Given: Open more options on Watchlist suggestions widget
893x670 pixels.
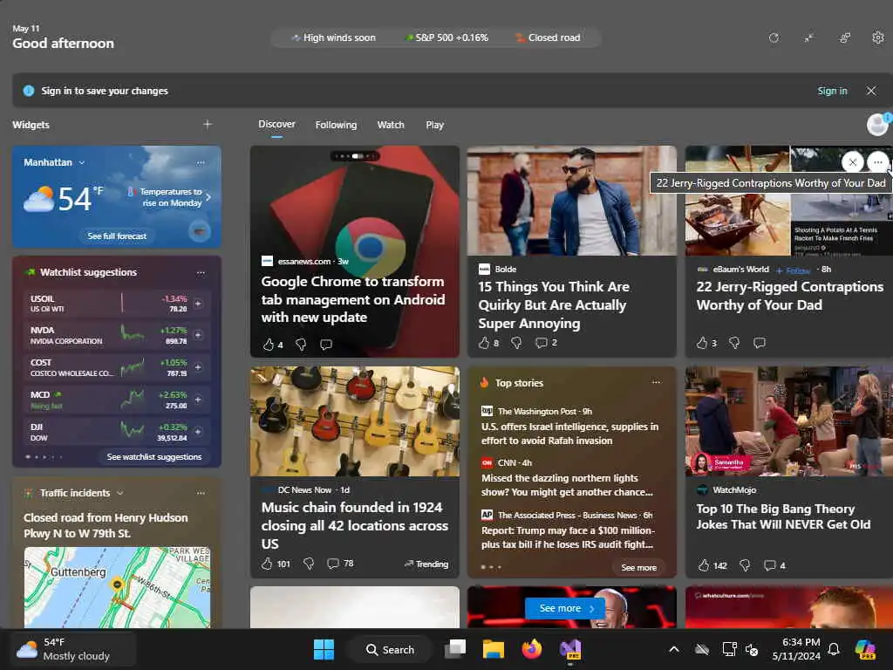Looking at the screenshot, I should pyautogui.click(x=201, y=273).
